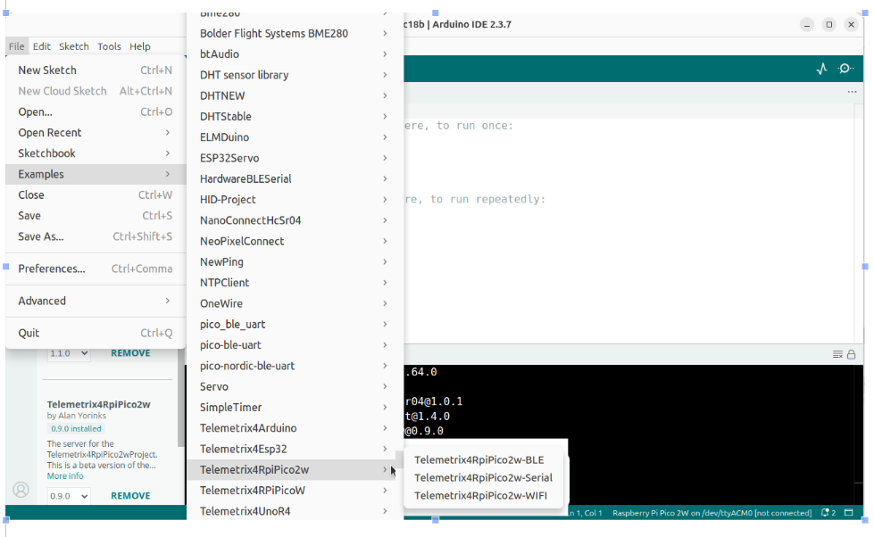Open the notifications bell in status bar
This screenshot has height=537, width=874.
[827, 513]
